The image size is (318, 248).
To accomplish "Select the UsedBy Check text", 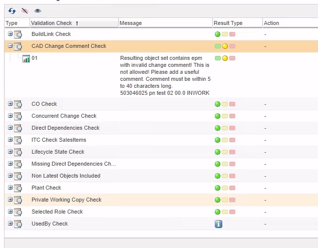I will tap(49, 224).
